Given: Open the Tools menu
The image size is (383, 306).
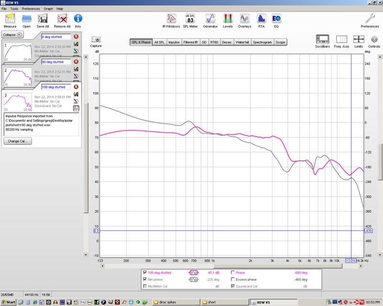Looking at the screenshot, I should [14, 9].
